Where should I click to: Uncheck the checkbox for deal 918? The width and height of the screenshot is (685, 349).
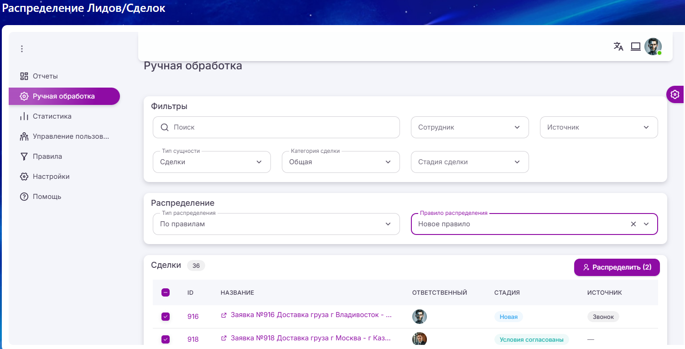pyautogui.click(x=166, y=339)
